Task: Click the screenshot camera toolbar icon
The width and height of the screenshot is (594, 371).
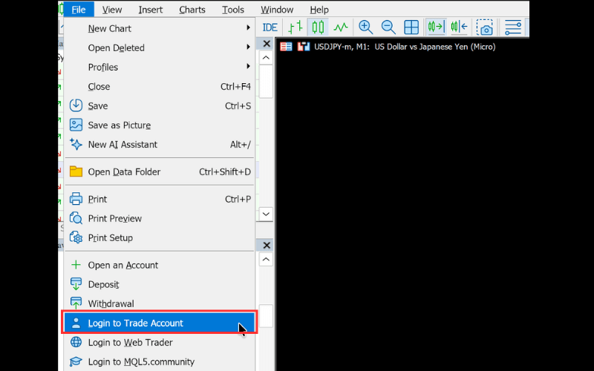Action: 485,27
